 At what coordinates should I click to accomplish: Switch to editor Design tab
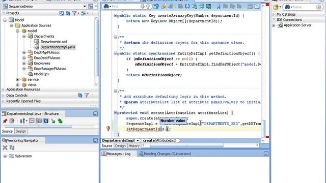coord(120,146)
